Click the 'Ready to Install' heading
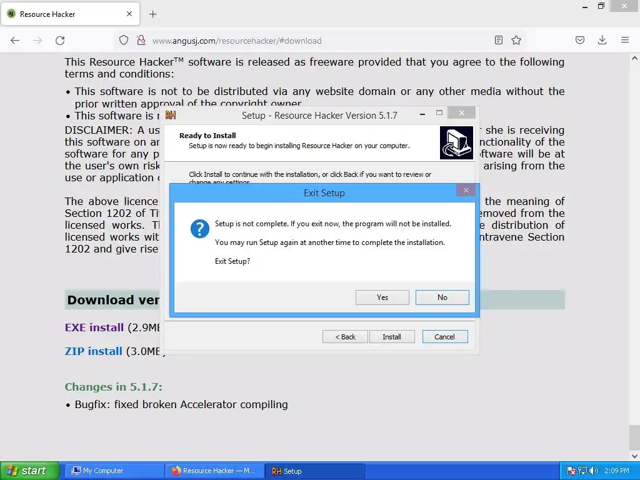 (207, 136)
